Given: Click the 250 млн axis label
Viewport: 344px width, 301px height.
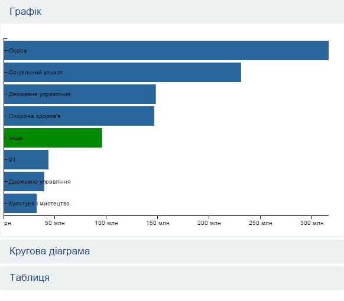Looking at the screenshot, I should [261, 223].
